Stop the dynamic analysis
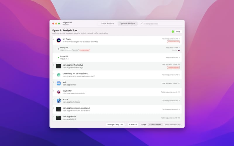Screen dimensions: 234x146 tap(178, 32)
